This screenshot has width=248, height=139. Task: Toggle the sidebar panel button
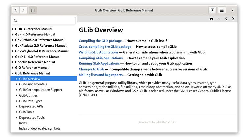(x=33, y=10)
